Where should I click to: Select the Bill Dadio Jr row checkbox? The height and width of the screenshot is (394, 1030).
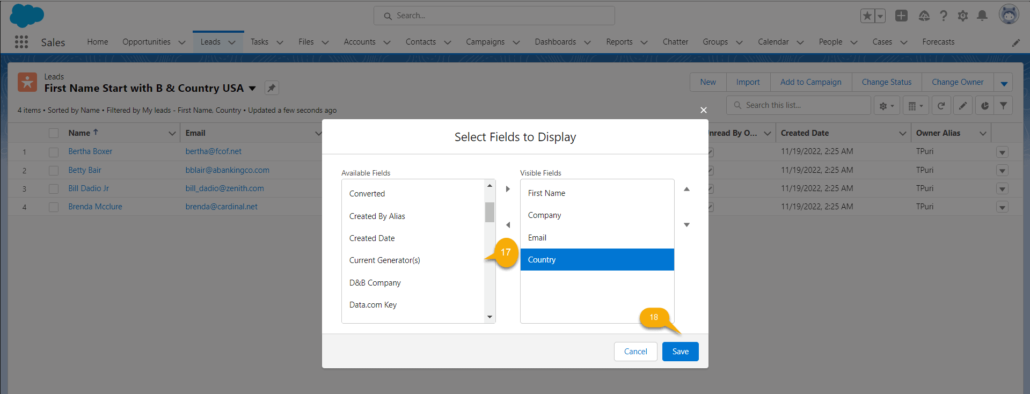coord(54,189)
